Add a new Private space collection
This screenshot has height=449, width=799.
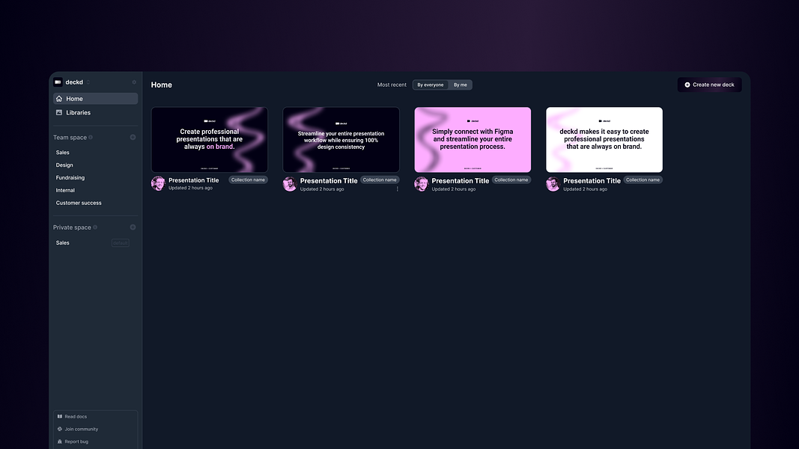[133, 227]
